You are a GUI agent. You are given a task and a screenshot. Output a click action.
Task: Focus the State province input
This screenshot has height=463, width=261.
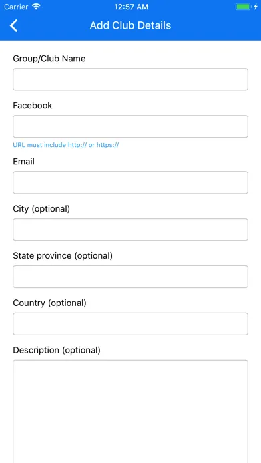(130, 277)
